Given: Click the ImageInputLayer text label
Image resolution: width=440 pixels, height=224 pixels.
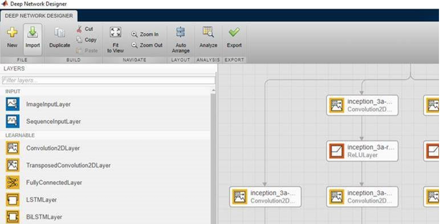Looking at the screenshot, I should click(x=48, y=104).
